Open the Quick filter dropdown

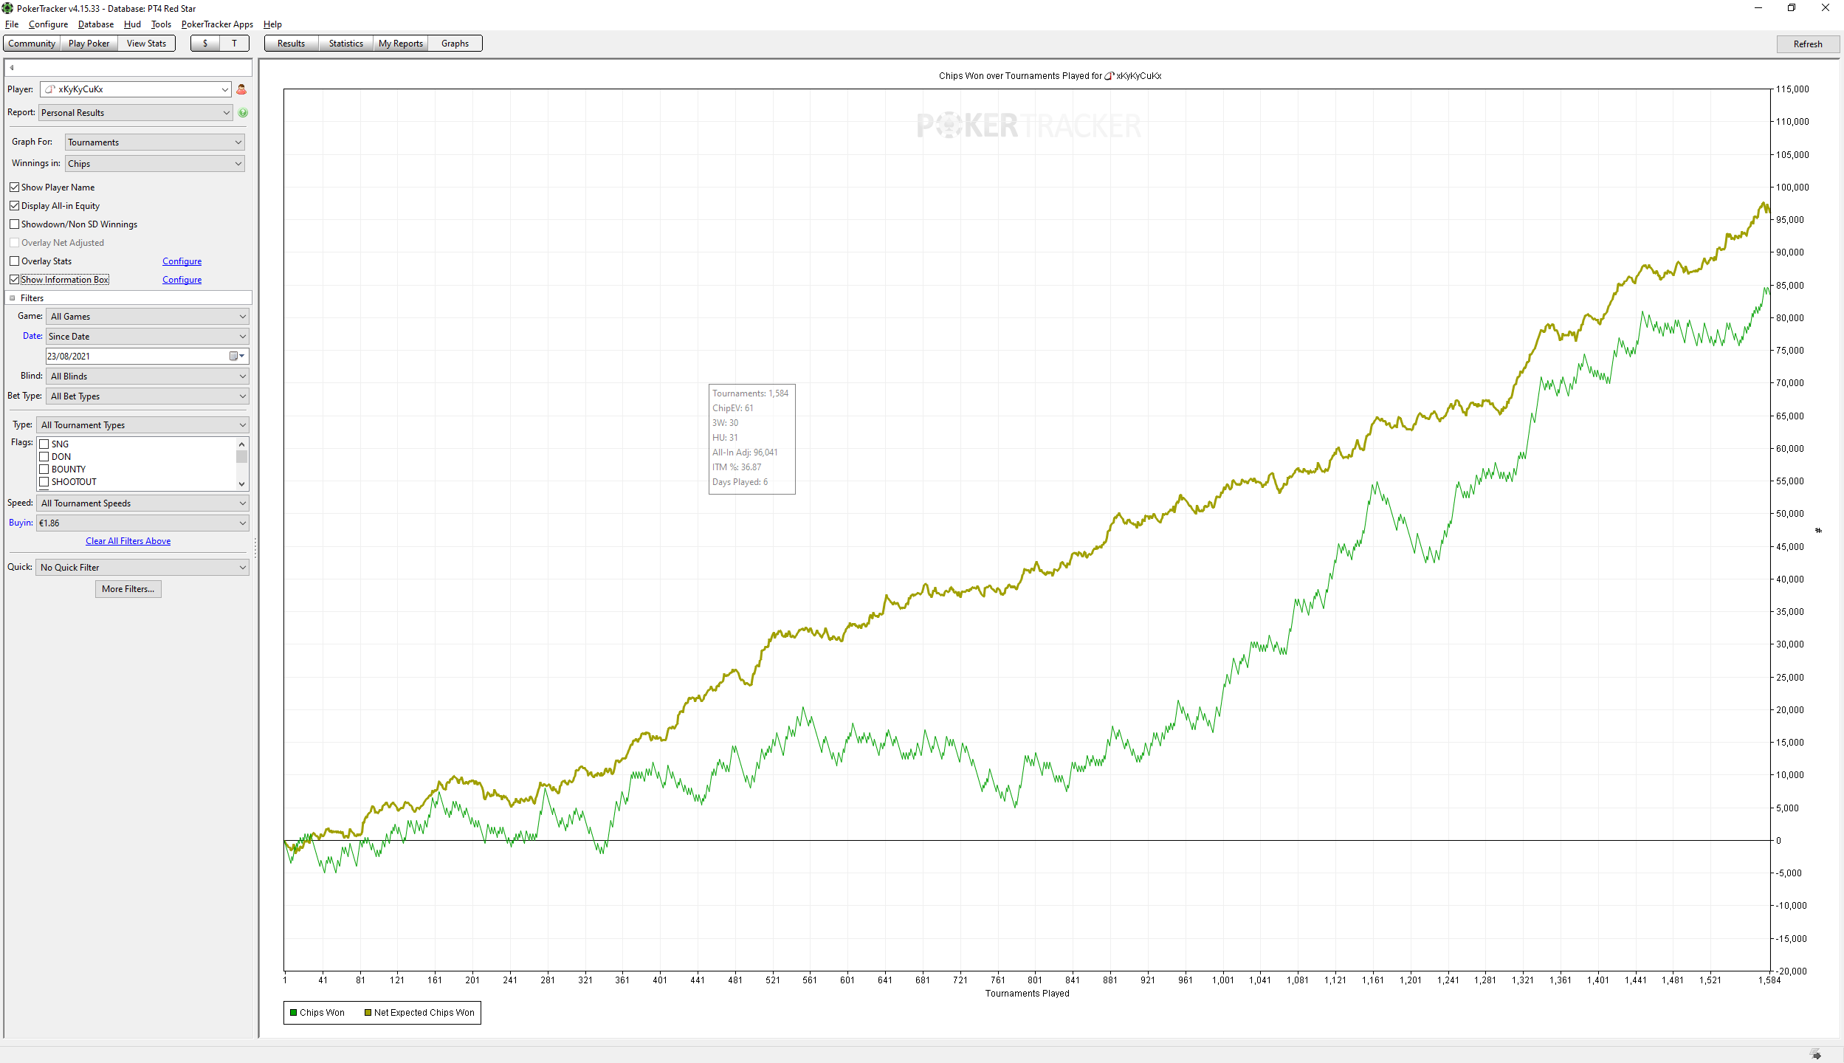click(x=142, y=568)
